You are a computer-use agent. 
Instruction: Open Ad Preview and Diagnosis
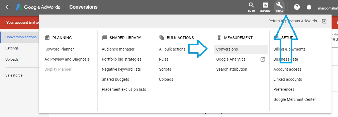tap(67, 59)
